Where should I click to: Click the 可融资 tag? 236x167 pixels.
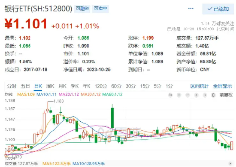point(82,9)
